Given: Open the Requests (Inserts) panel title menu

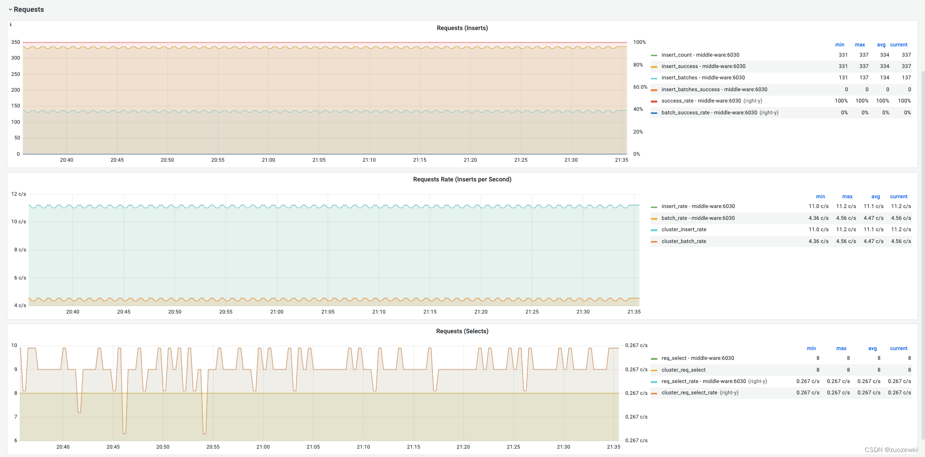Looking at the screenshot, I should pos(462,28).
